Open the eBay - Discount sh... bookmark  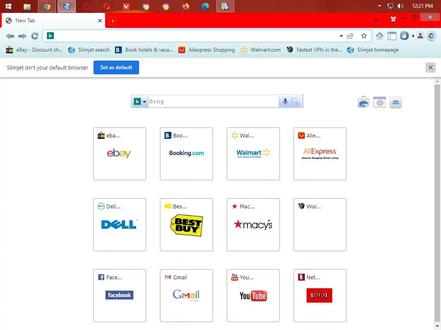click(x=34, y=50)
